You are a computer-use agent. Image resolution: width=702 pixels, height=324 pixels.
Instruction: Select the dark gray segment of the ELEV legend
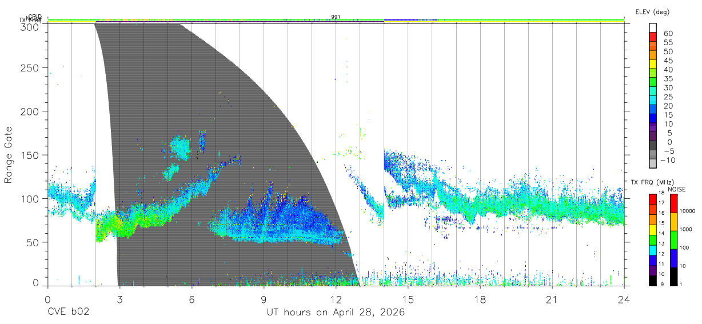pyautogui.click(x=653, y=146)
